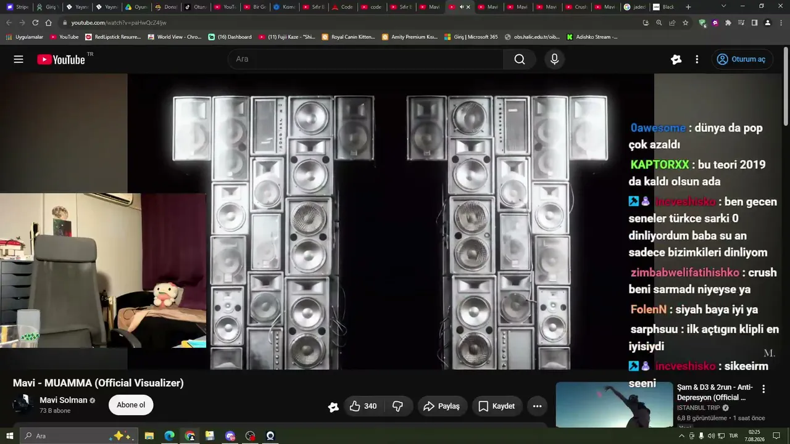Open the Windows Start button
Viewport: 790px width, 444px height.
[x=10, y=436]
